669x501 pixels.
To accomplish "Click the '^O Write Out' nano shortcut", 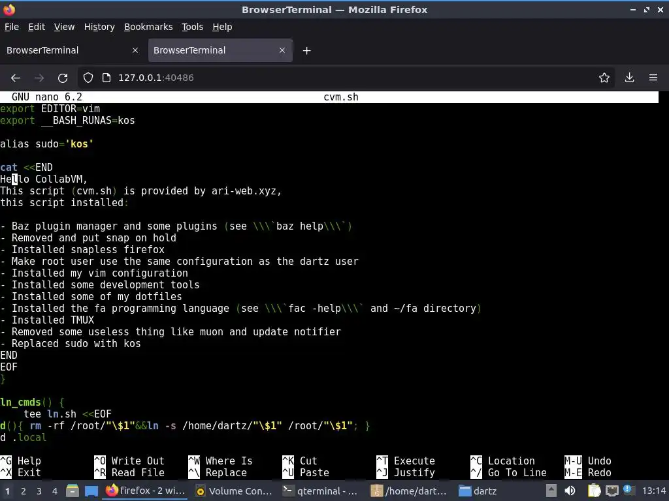I will 129,461.
